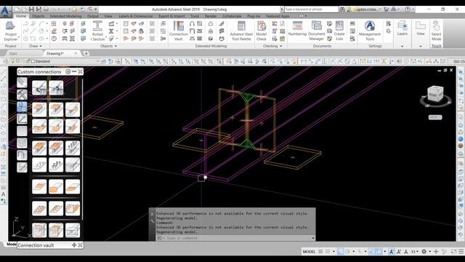Image resolution: width=465 pixels, height=262 pixels.
Task: Click the hammer tools category in Custom connections palette
Action: [x=22, y=95]
